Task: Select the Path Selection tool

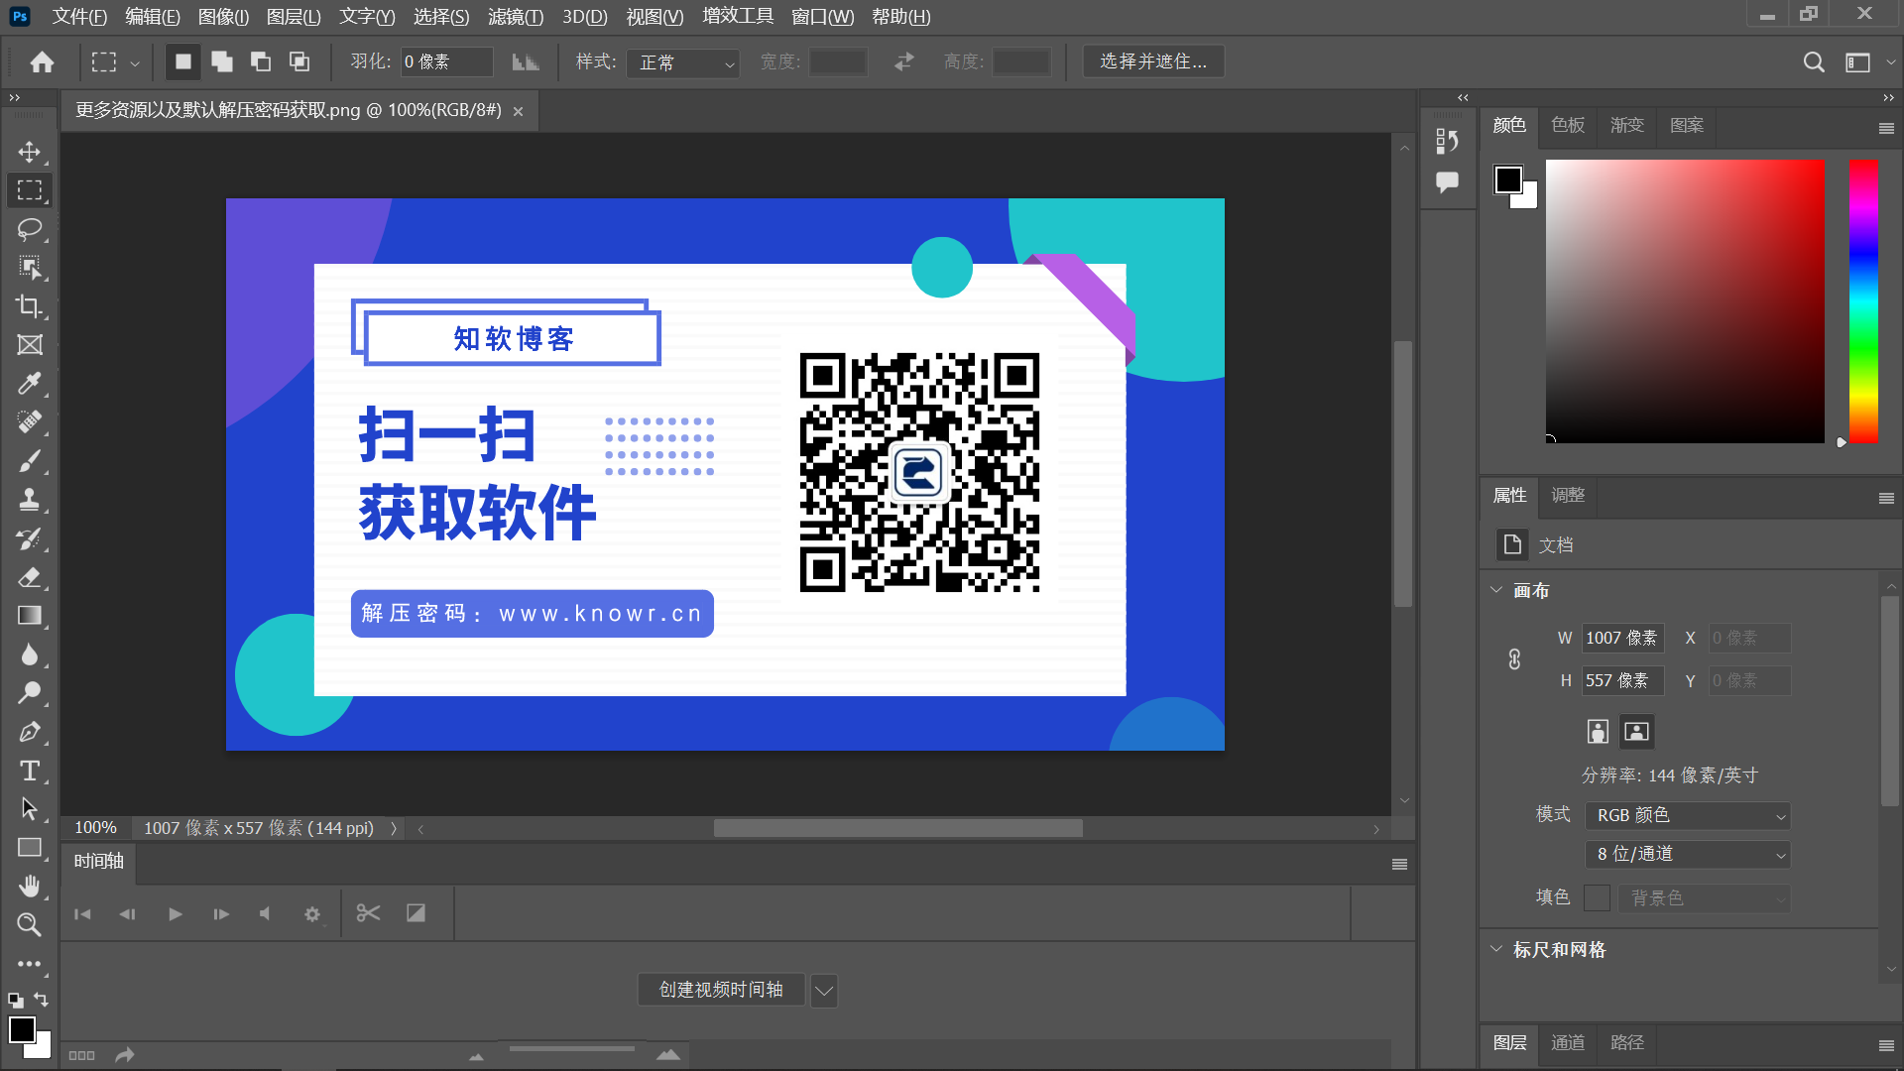Action: pos(30,809)
